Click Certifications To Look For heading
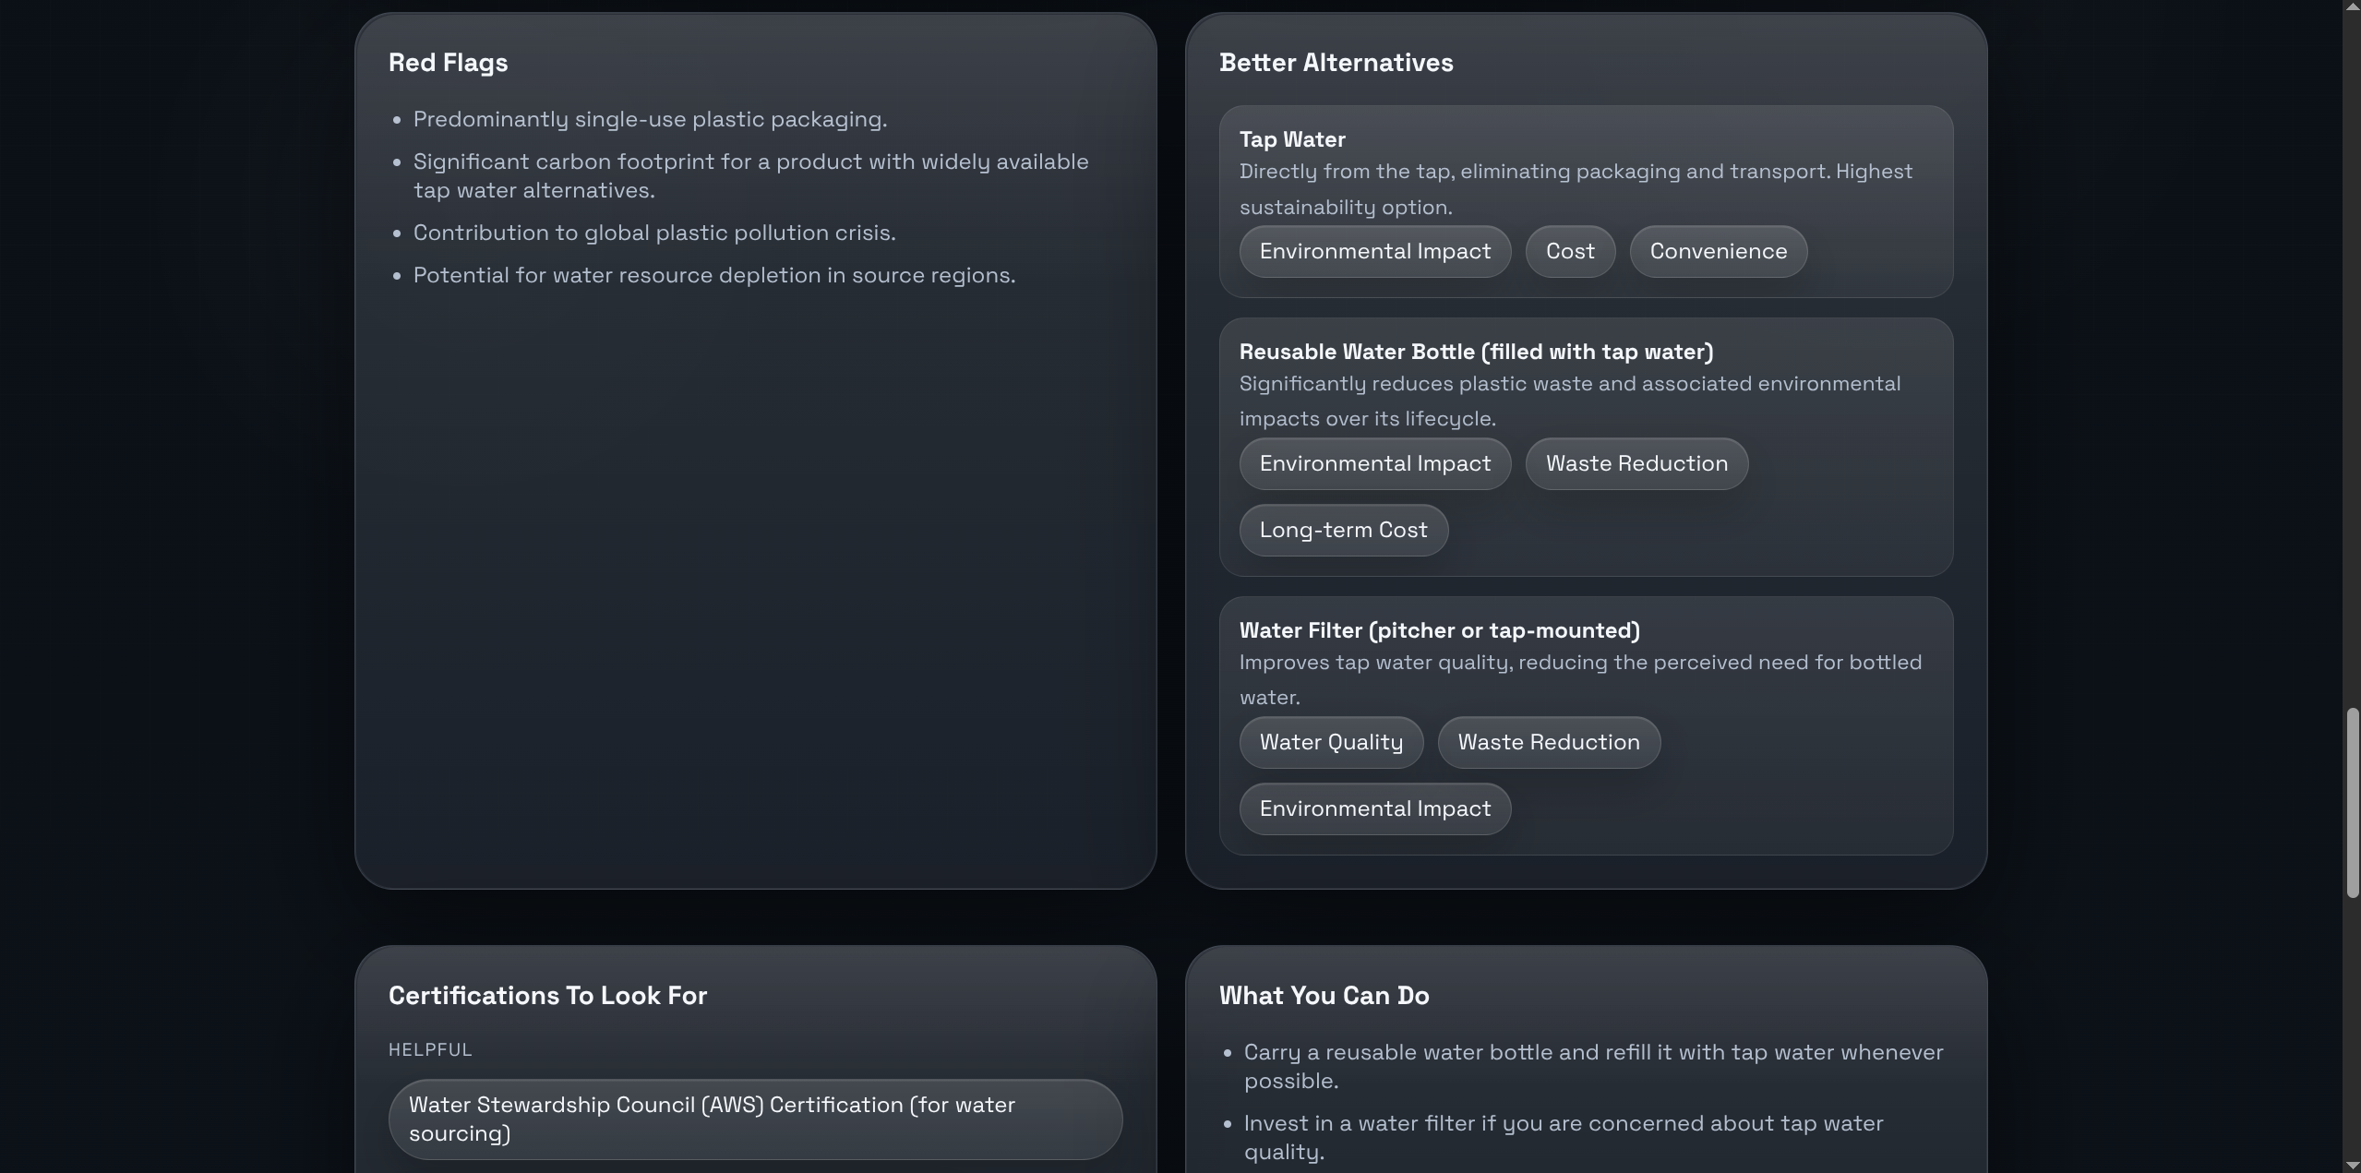This screenshot has width=2361, height=1173. click(x=547, y=996)
